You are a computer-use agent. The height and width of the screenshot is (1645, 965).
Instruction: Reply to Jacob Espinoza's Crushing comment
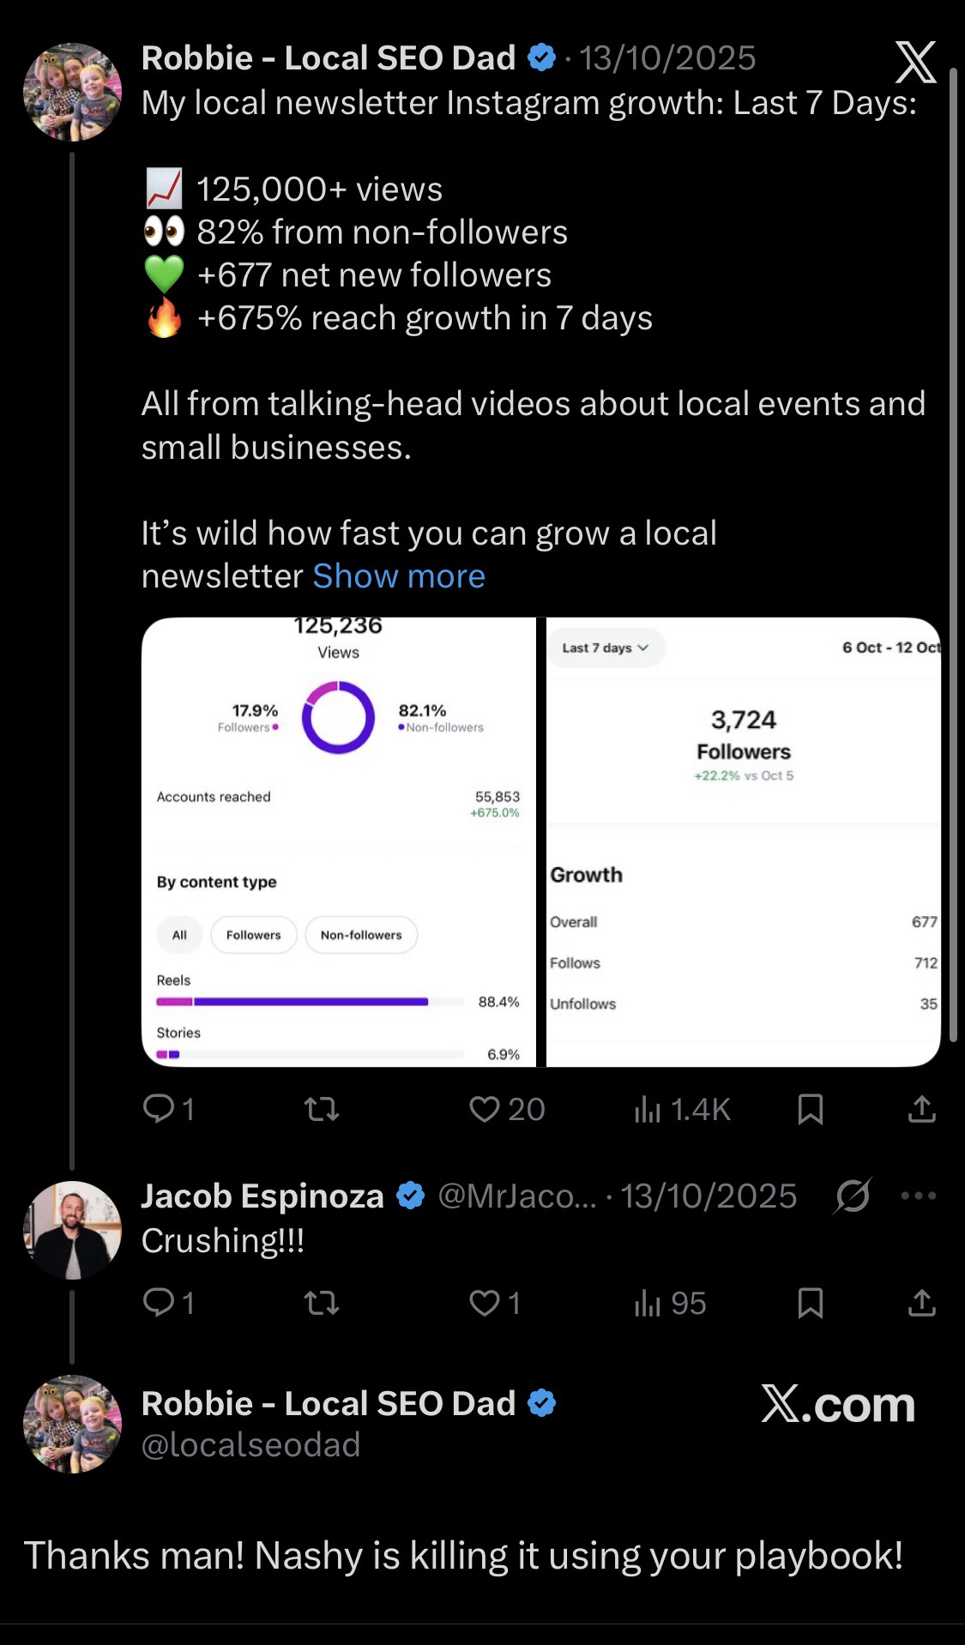click(159, 1304)
